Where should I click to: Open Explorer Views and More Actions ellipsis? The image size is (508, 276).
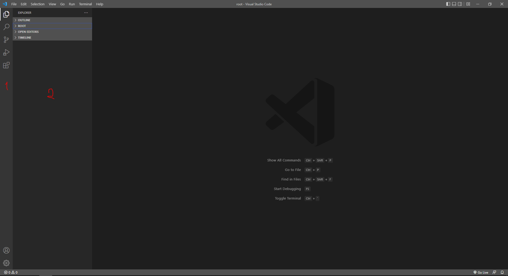86,13
